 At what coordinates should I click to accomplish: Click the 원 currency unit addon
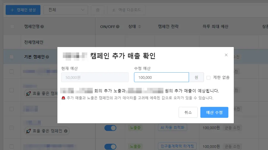[196, 77]
